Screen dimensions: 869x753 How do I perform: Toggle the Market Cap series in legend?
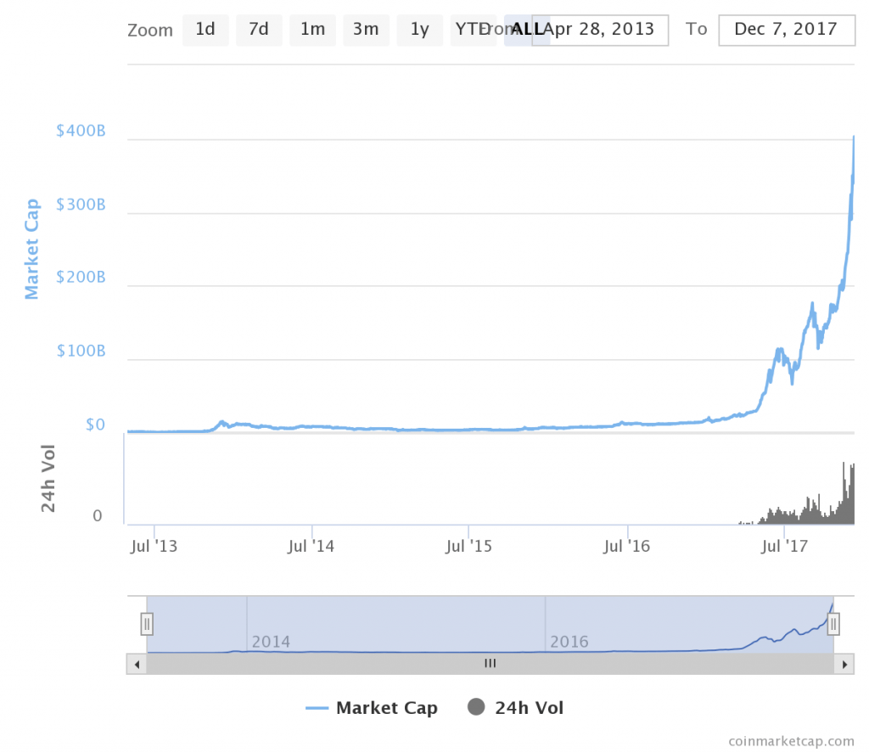tap(372, 708)
